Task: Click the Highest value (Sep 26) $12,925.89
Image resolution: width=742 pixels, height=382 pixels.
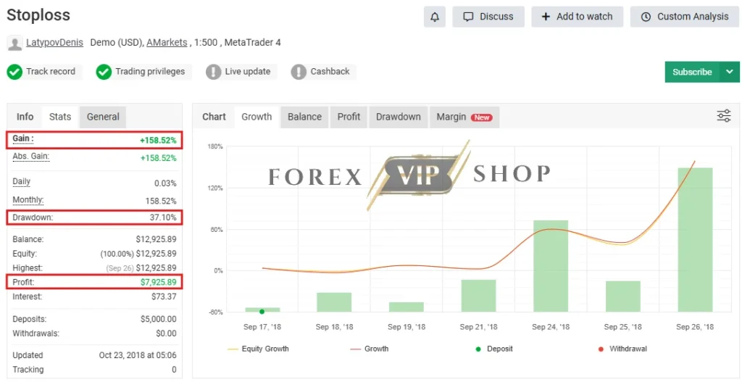Action: coord(141,268)
